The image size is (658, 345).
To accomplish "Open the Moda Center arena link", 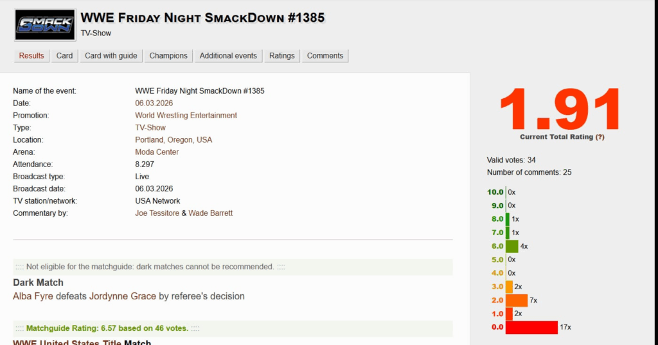I will click(157, 152).
